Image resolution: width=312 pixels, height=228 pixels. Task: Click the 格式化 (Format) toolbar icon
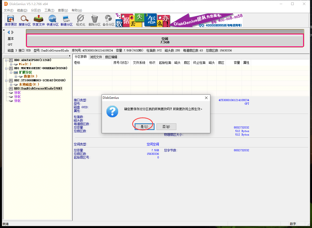[81, 20]
